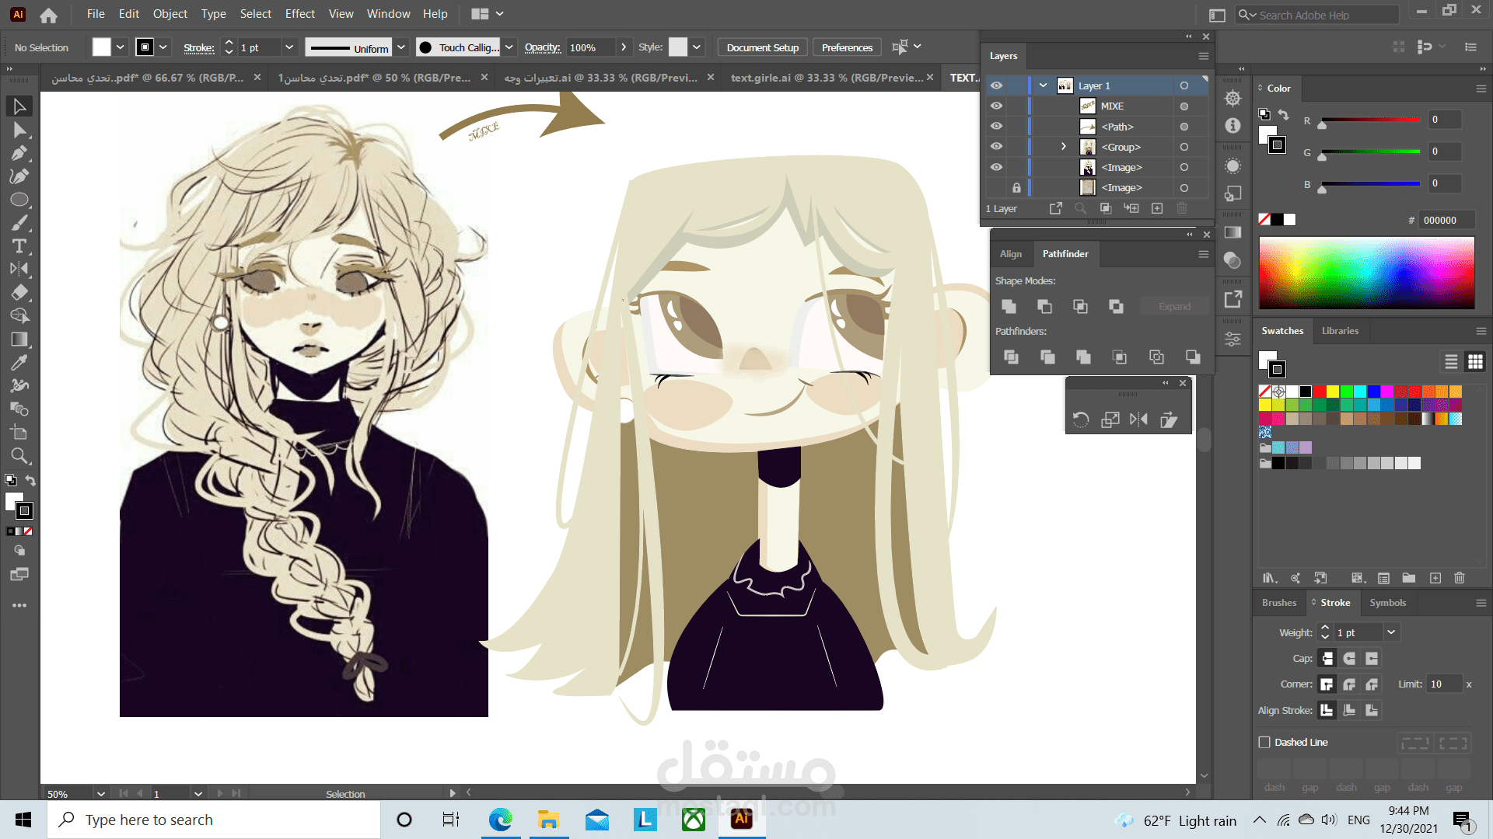
Task: Click Unite shape mode in Pathfinder
Action: 1009,307
